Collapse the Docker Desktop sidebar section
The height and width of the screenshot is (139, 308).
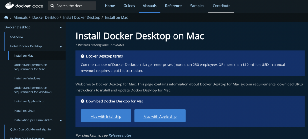pyautogui.click(x=60, y=28)
